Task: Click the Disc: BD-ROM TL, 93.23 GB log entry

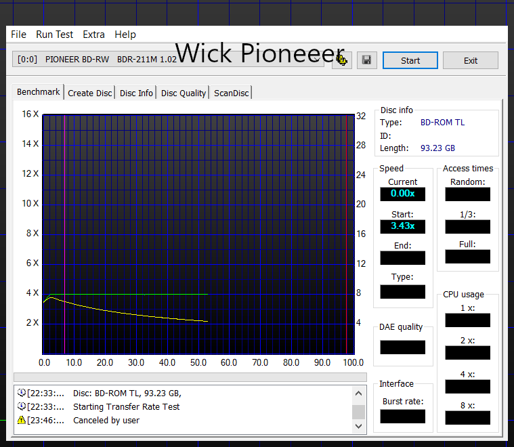Action: click(x=127, y=393)
